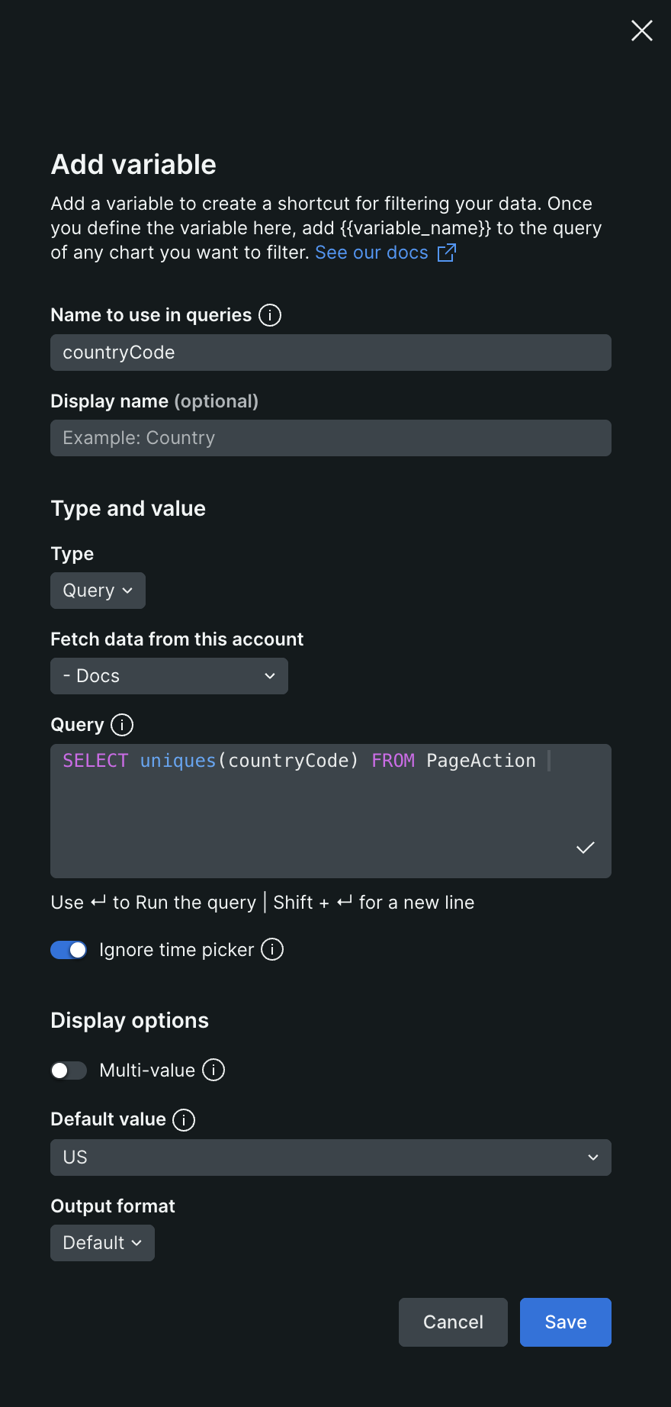Screen dimensions: 671x1407
Task: Open the See our docs link
Action: [x=372, y=253]
